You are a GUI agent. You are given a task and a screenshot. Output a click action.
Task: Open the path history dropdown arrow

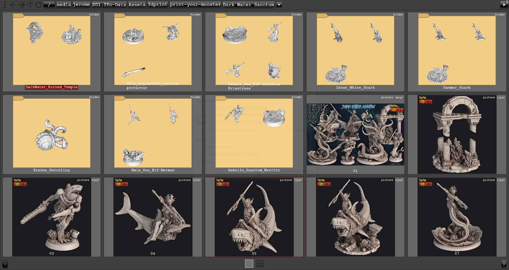[279, 5]
